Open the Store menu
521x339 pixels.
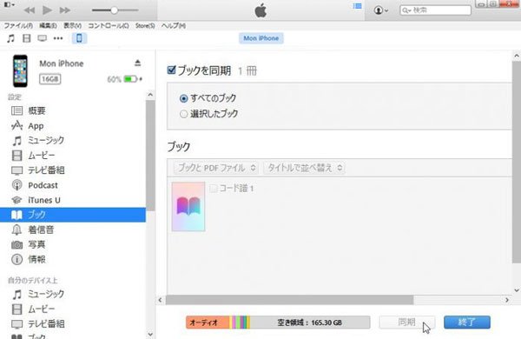click(145, 25)
